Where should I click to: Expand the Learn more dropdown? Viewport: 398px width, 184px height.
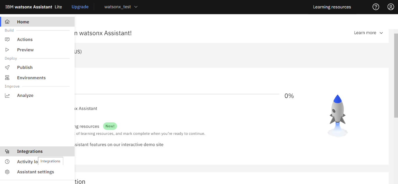point(369,33)
